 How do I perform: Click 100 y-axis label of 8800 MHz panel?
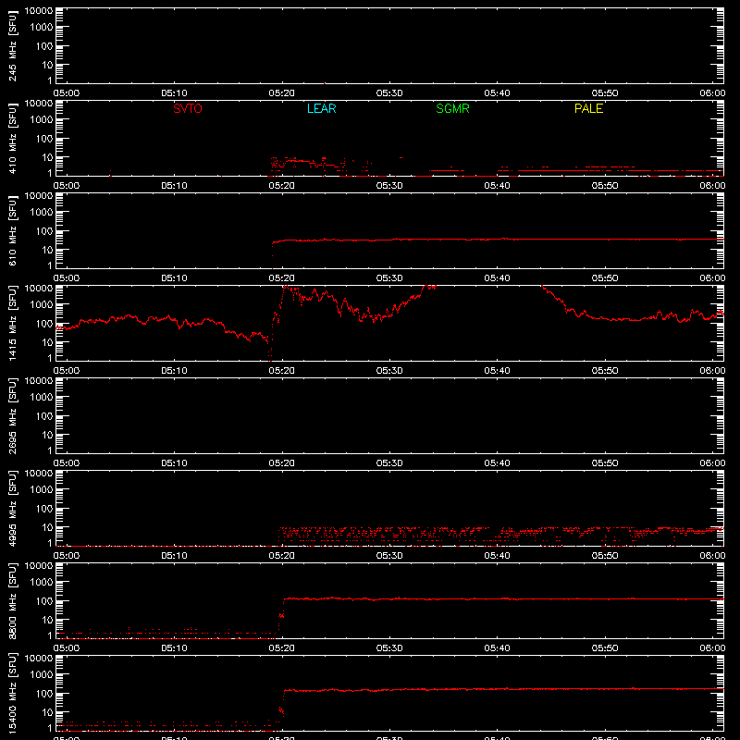click(44, 601)
